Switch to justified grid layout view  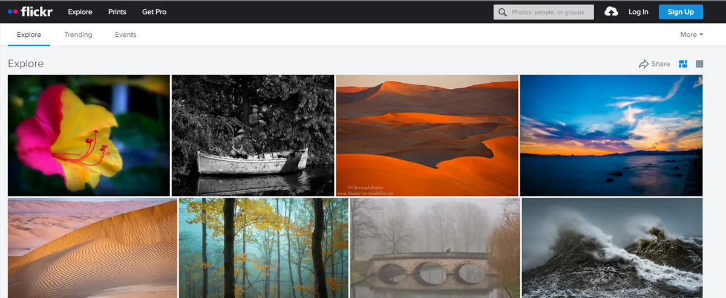[683, 64]
